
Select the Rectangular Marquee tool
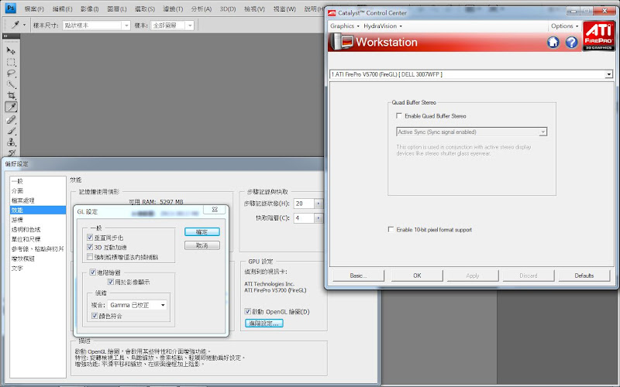[11, 62]
